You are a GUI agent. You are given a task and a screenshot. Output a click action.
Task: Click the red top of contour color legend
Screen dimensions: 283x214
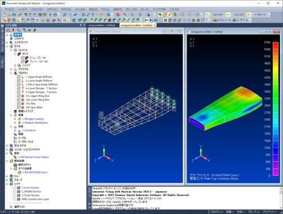pos(276,45)
